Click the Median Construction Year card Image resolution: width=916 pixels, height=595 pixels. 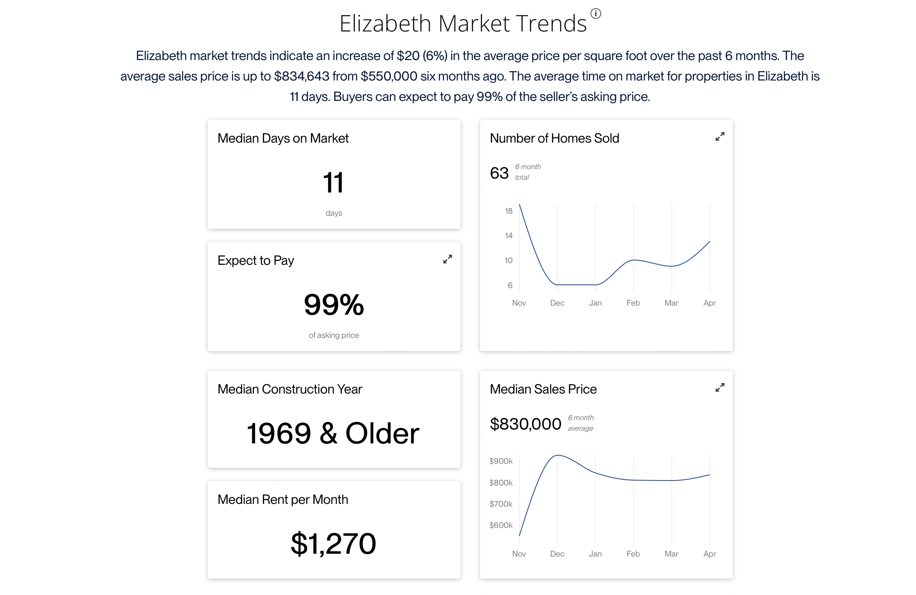point(334,419)
